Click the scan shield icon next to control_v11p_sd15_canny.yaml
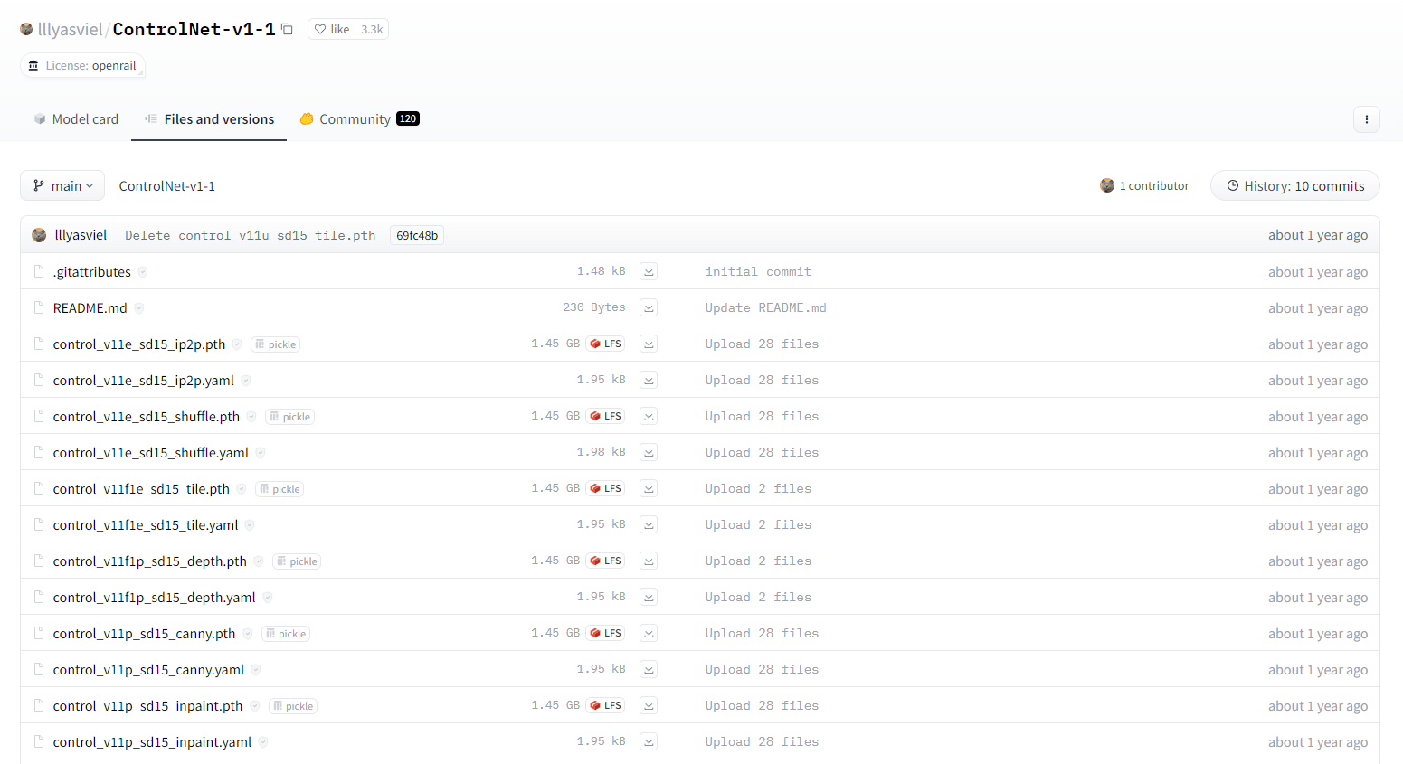 coord(256,669)
